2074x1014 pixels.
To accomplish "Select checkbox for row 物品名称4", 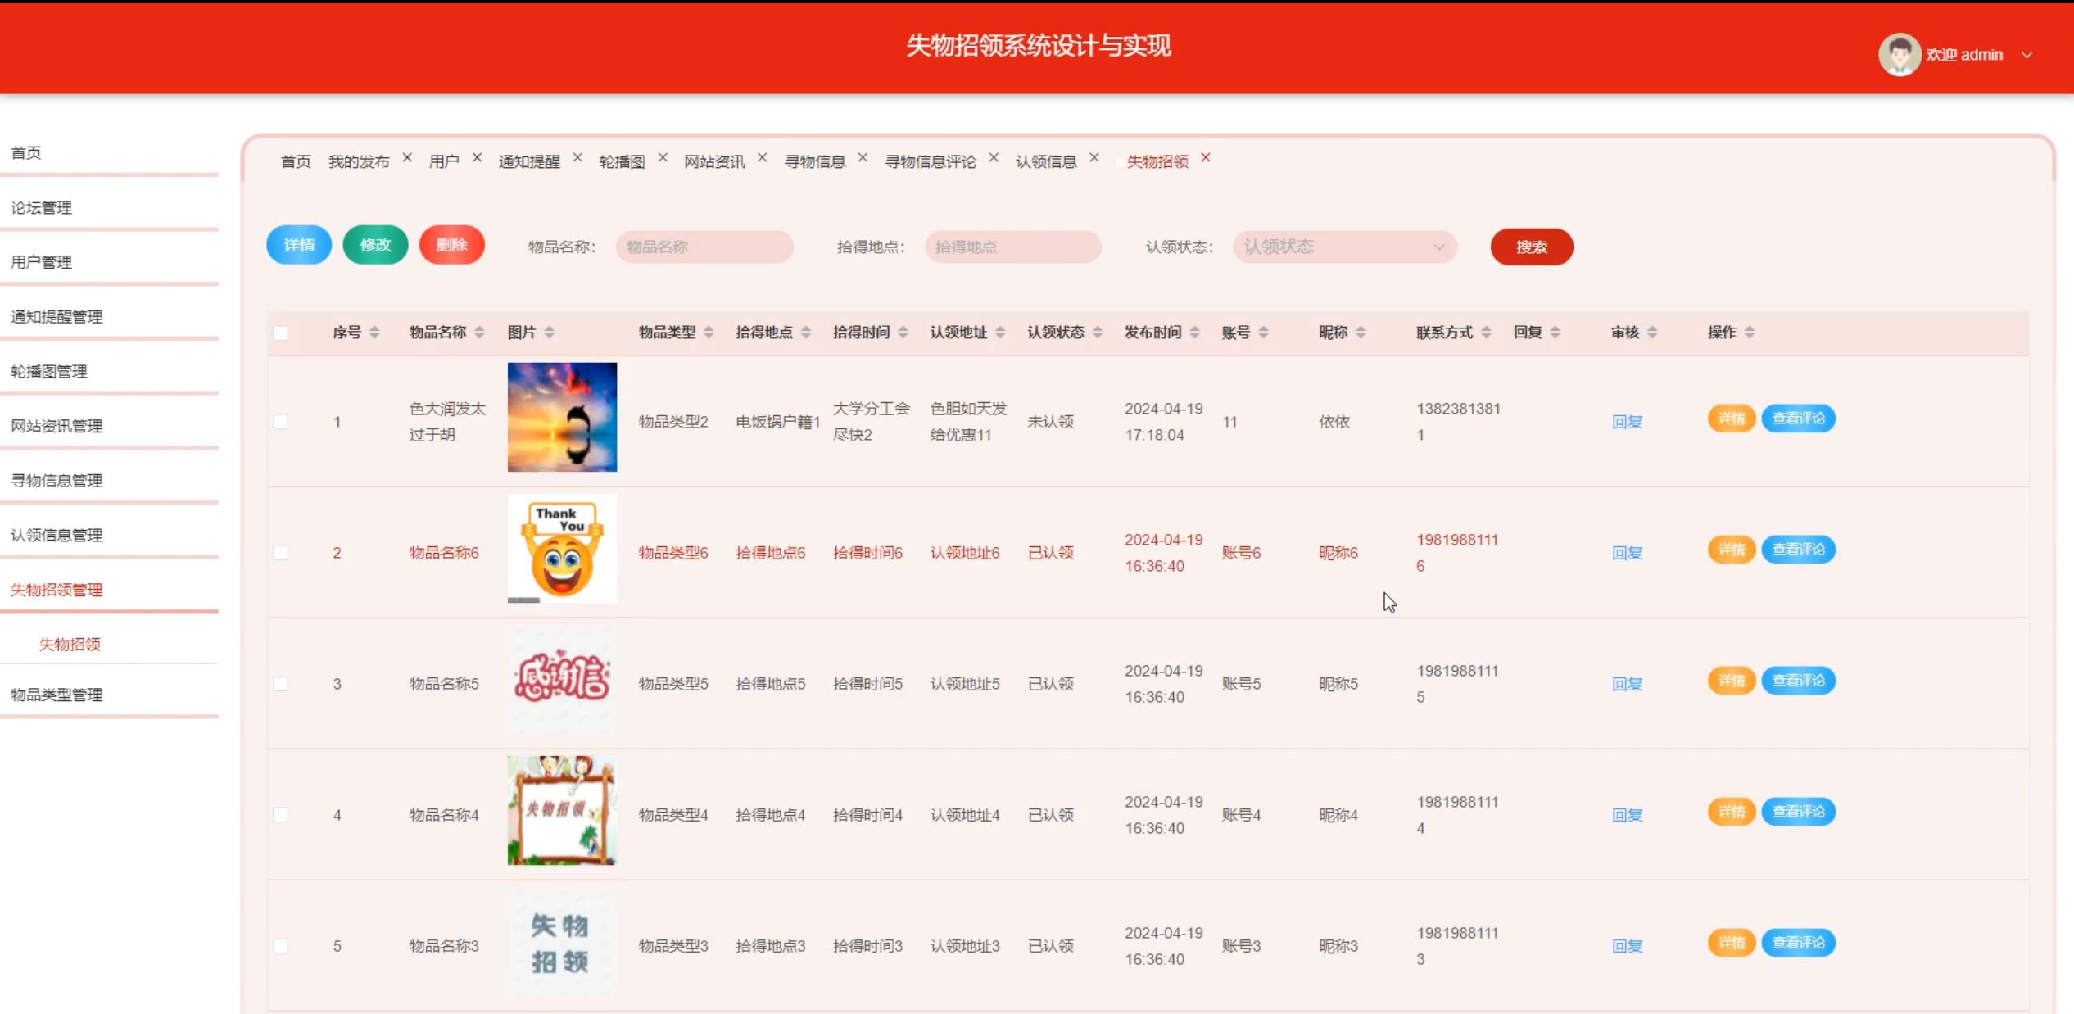I will click(x=281, y=815).
